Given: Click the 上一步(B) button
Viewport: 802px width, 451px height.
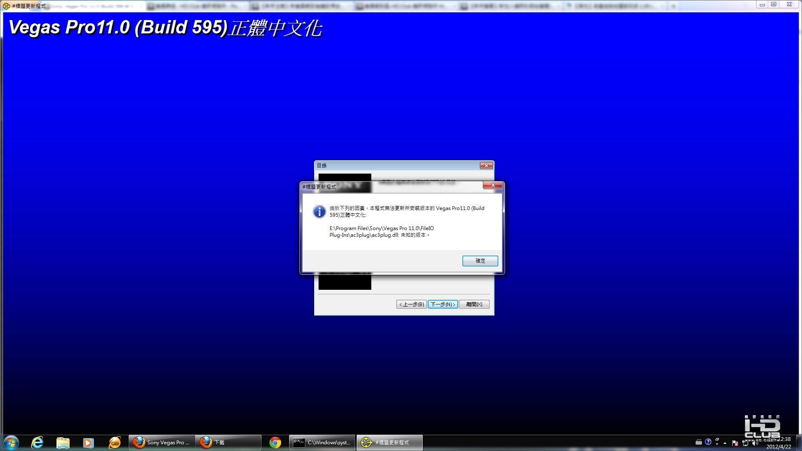Looking at the screenshot, I should click(x=411, y=304).
